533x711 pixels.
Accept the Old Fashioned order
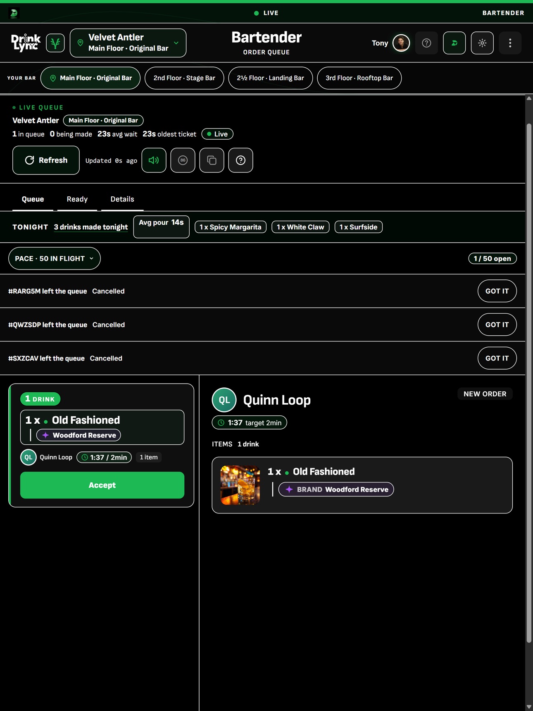point(102,485)
